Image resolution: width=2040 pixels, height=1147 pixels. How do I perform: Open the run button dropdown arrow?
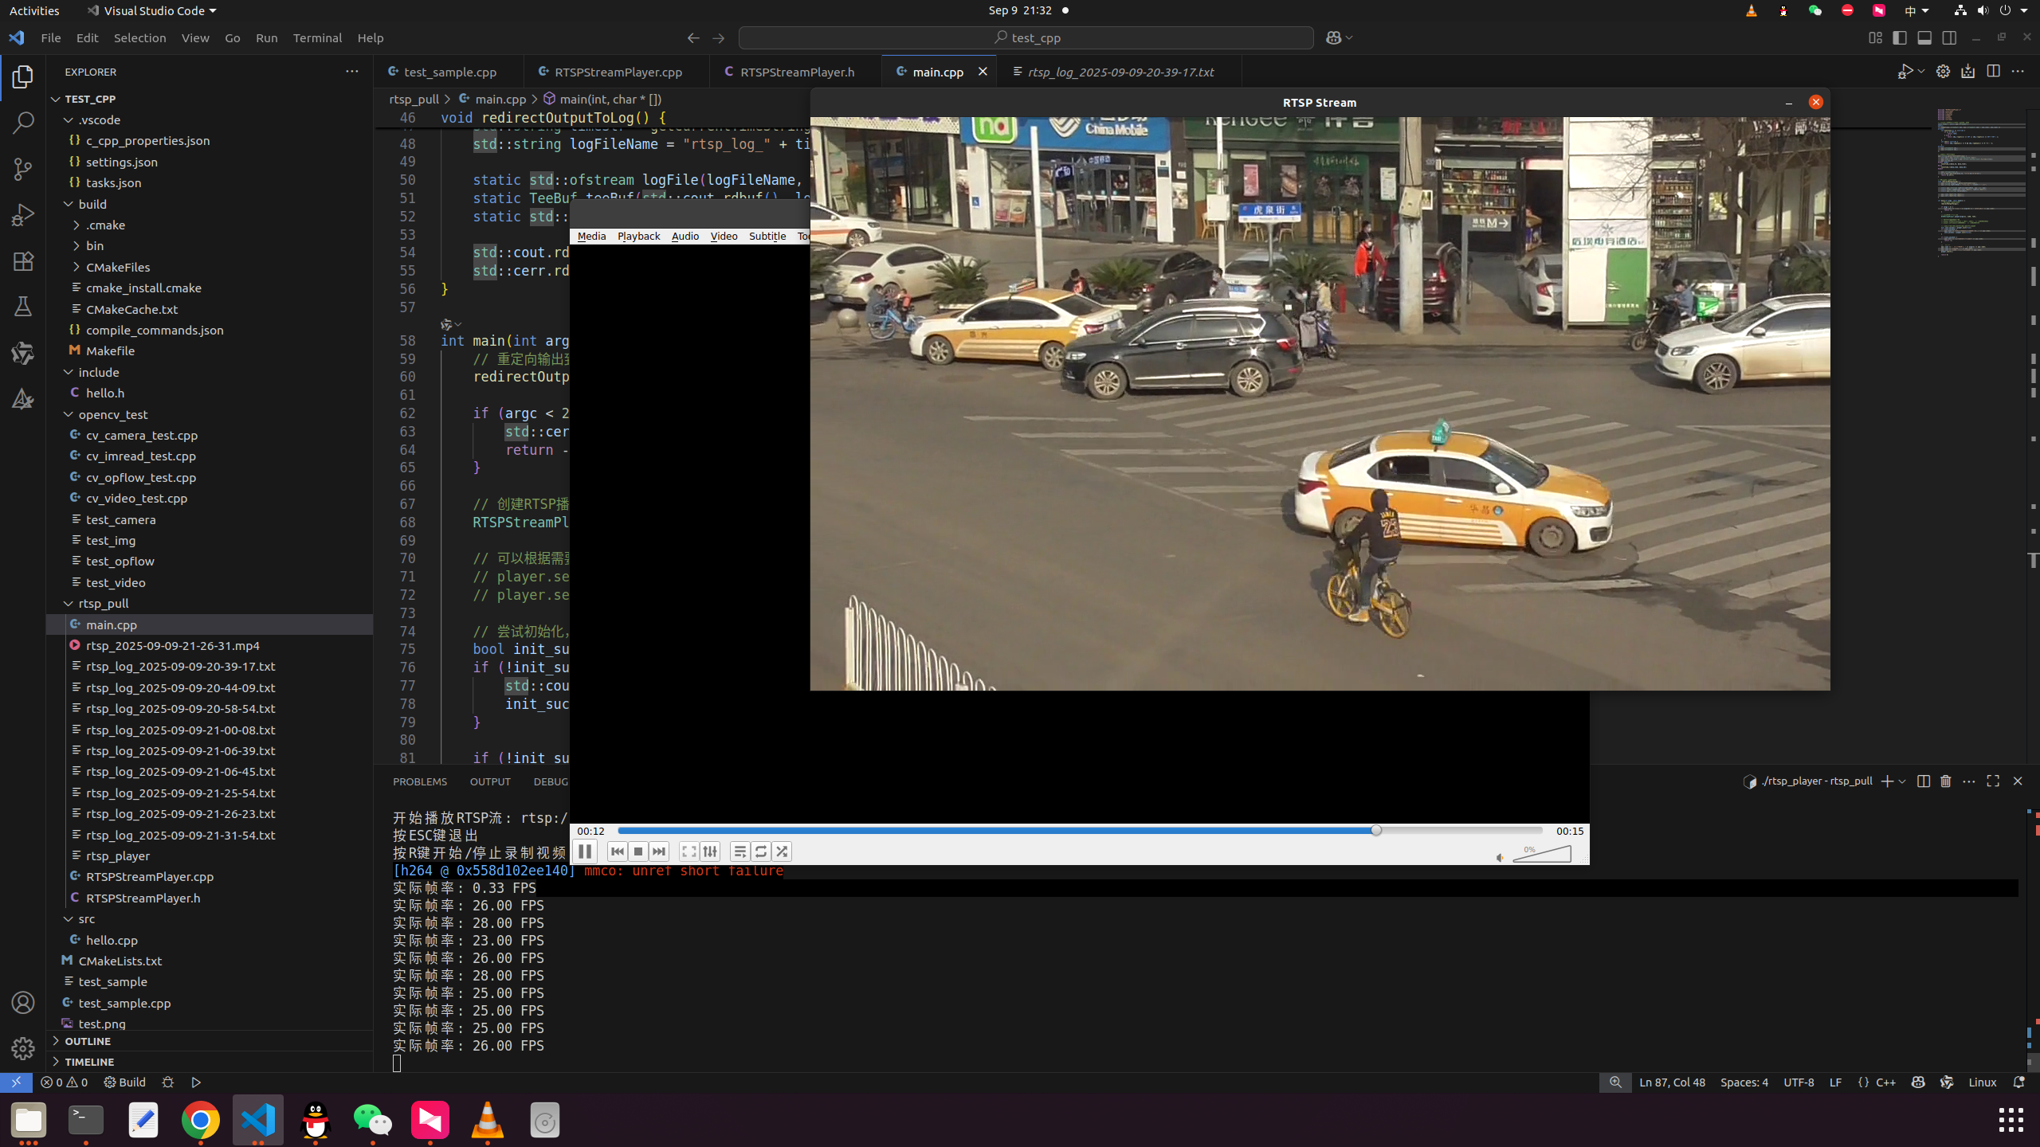pos(1921,72)
